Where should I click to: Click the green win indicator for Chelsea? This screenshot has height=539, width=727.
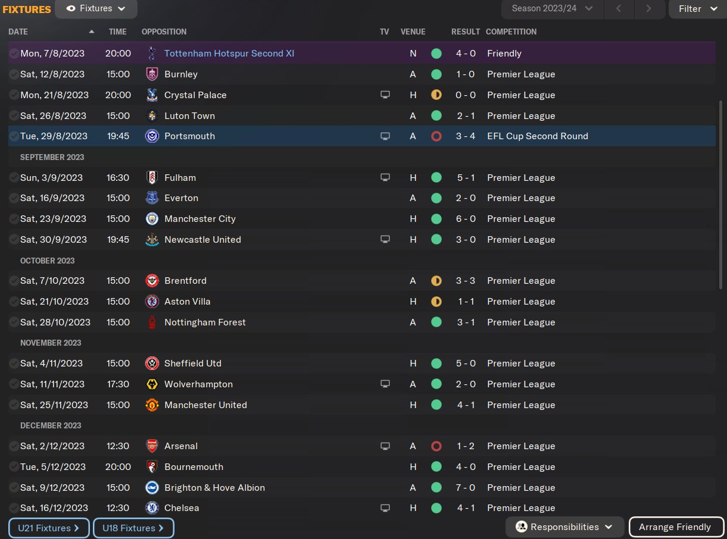[436, 508]
